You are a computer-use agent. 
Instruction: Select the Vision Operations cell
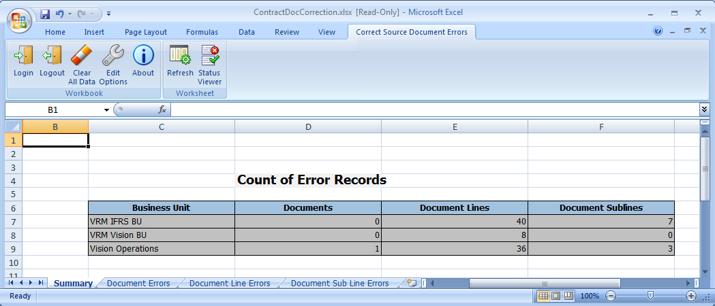(x=162, y=249)
